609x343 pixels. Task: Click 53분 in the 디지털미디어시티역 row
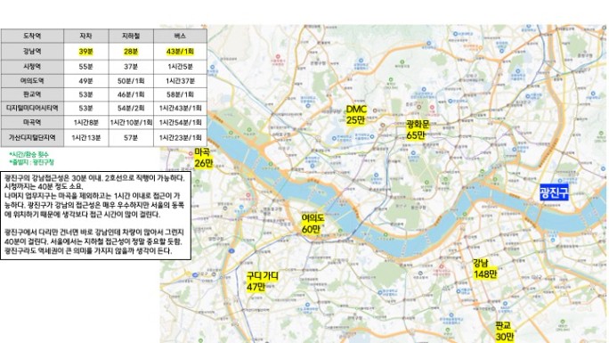[x=85, y=109]
